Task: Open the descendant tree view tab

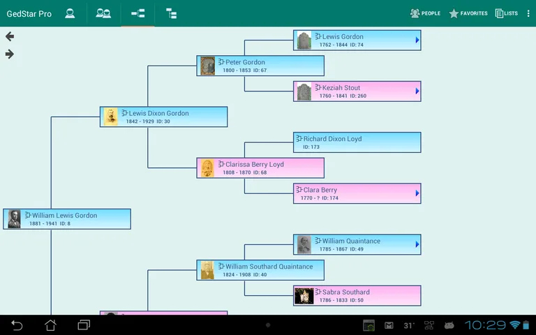Action: 171,14
